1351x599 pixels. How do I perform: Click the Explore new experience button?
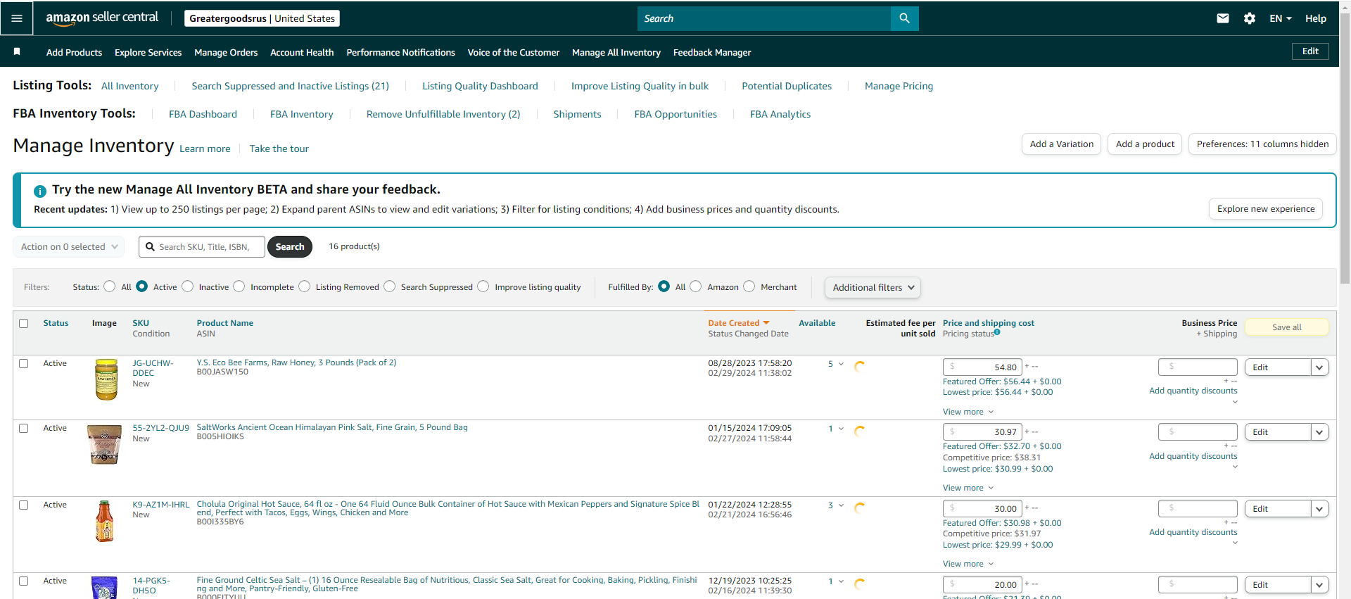pyautogui.click(x=1266, y=209)
